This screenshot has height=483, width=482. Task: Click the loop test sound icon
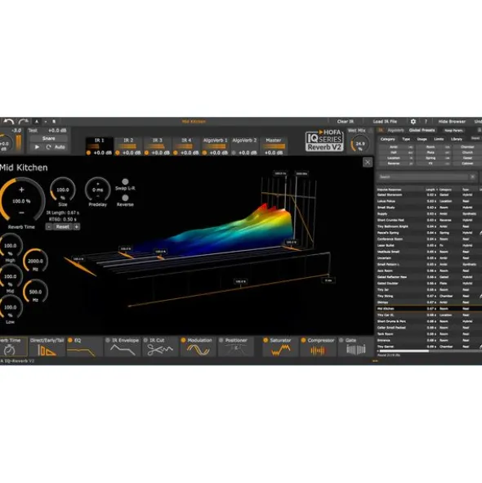click(x=48, y=147)
